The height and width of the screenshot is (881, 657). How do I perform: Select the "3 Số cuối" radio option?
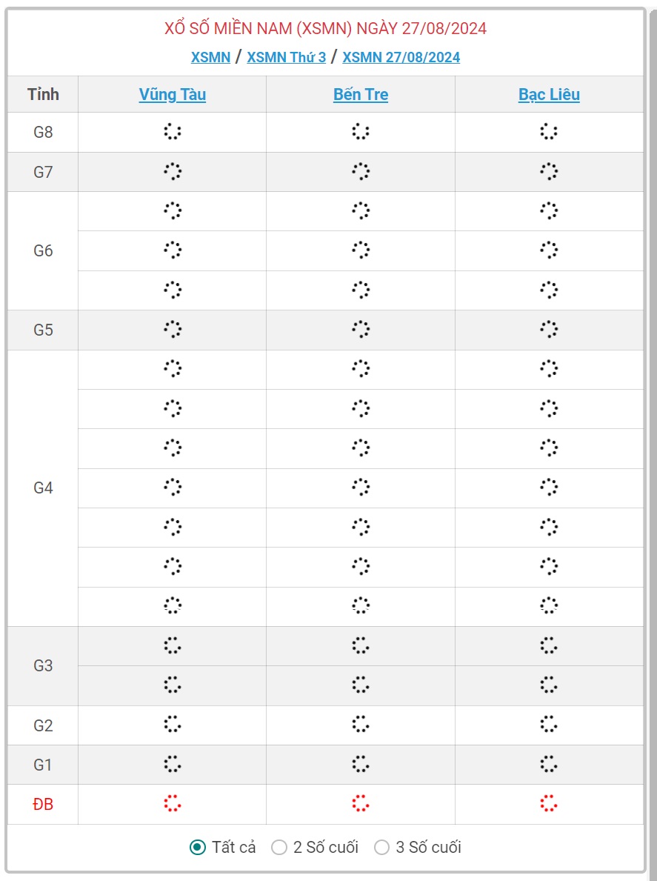(x=381, y=847)
